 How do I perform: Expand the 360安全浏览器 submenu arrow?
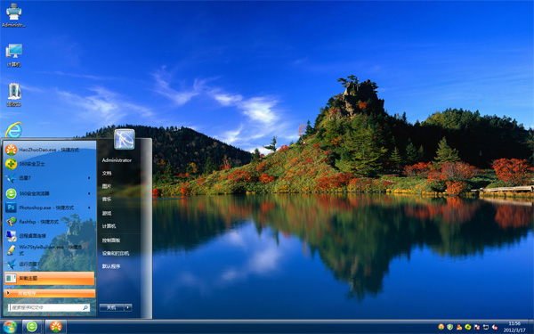(89, 193)
